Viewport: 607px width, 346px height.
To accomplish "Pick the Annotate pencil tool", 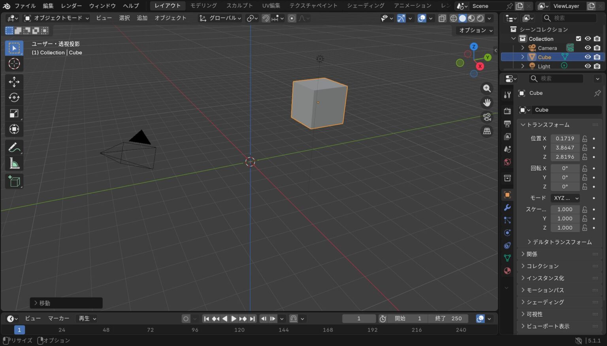I will tap(14, 147).
